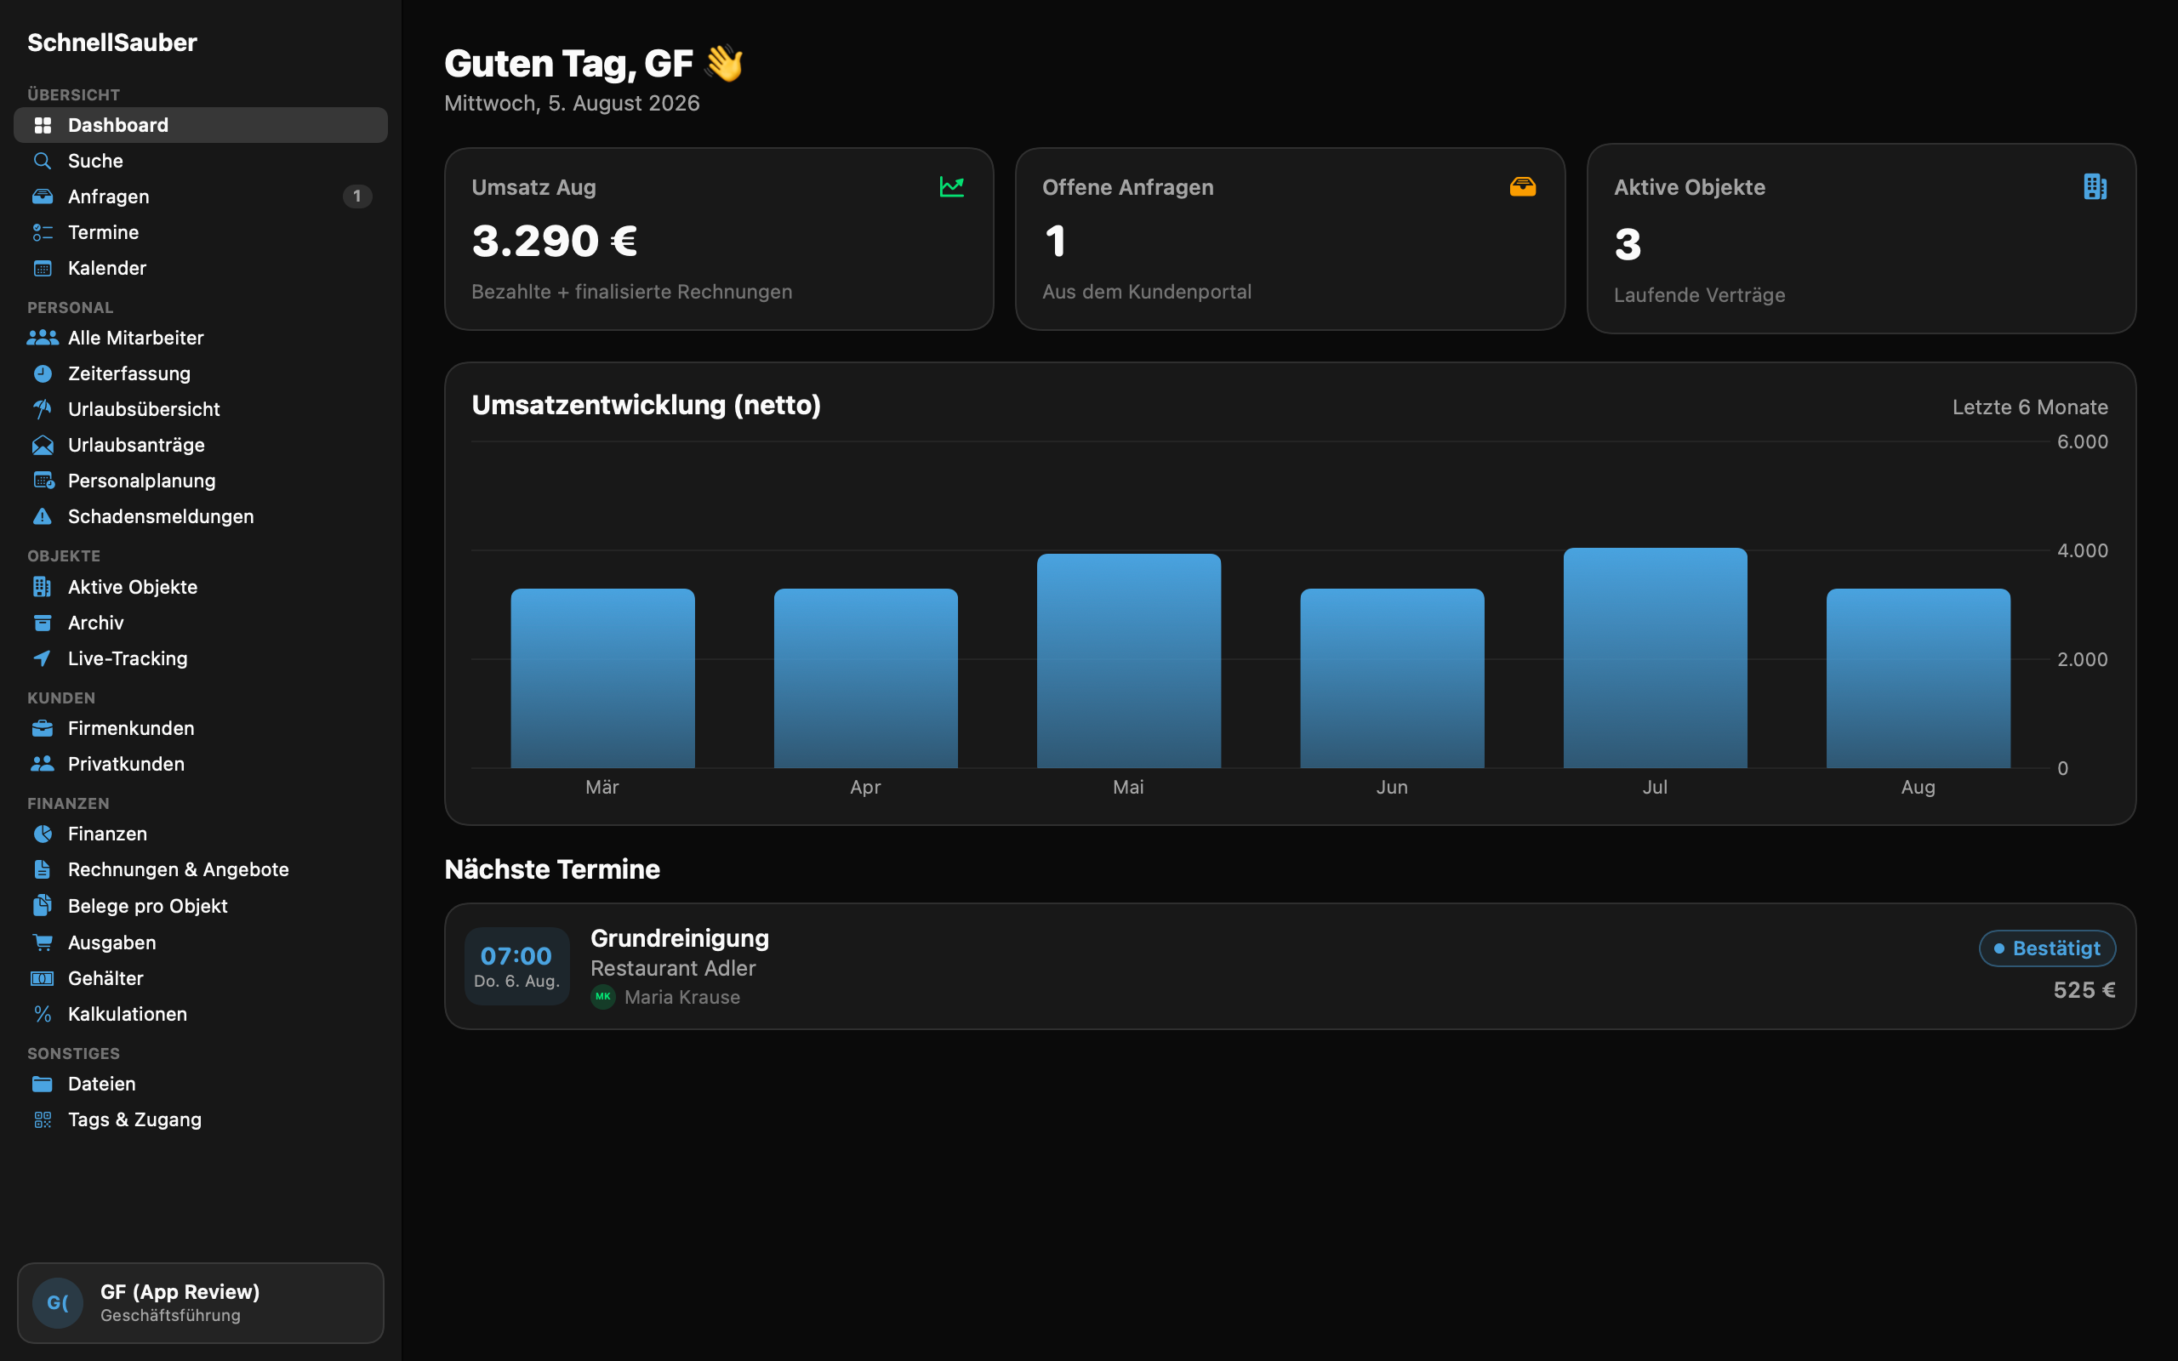Open Gehälter in the Finanzen section

click(x=201, y=978)
